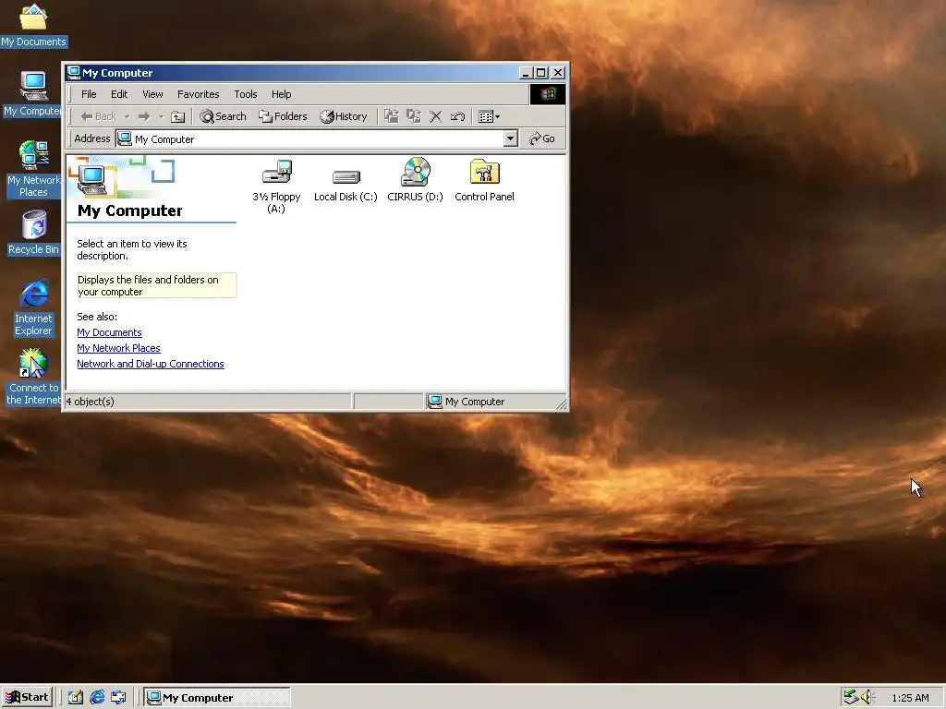
Task: Select the Internet Explorer desktop icon
Action: click(34, 307)
